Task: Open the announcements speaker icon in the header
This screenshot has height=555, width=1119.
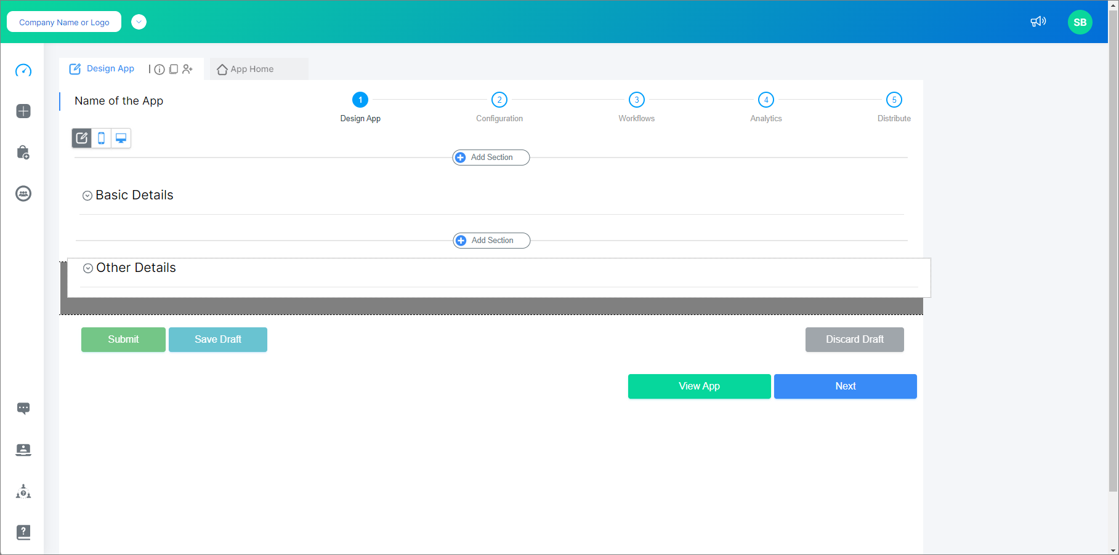Action: pos(1038,21)
